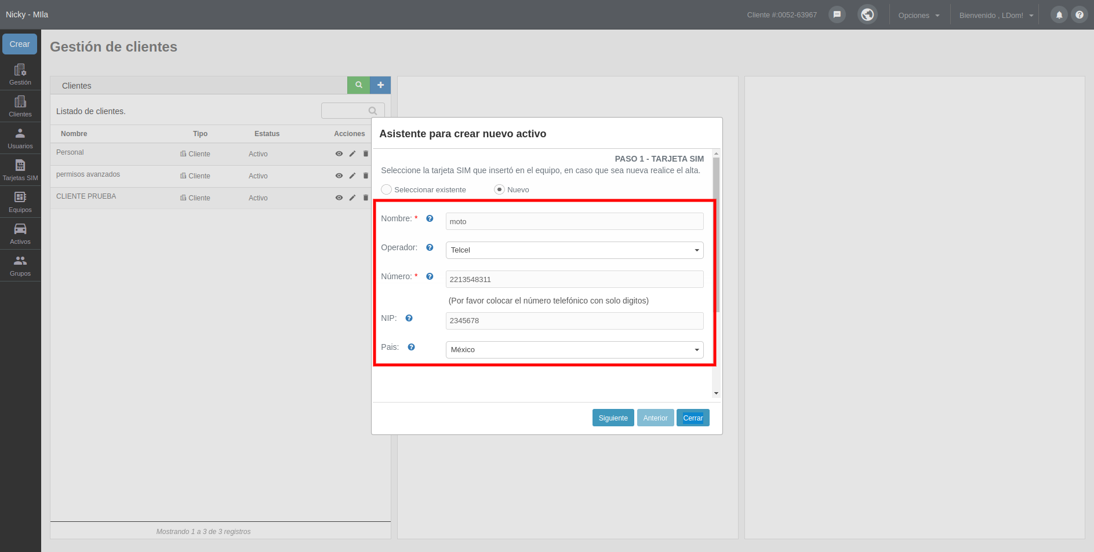
Task: Click the Anterior button
Action: tap(655, 418)
